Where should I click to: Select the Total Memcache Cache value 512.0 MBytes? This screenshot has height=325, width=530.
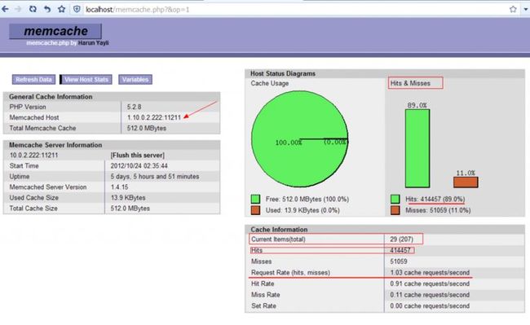click(147, 128)
